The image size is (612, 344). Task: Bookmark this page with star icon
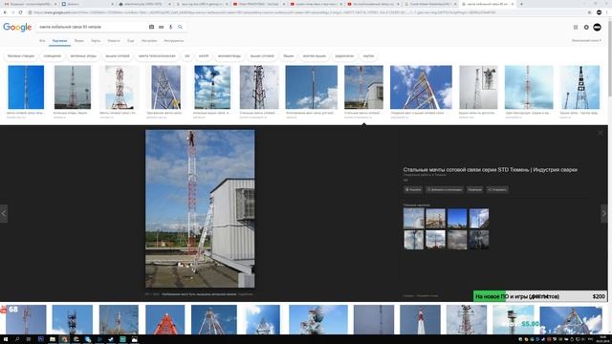click(x=589, y=12)
